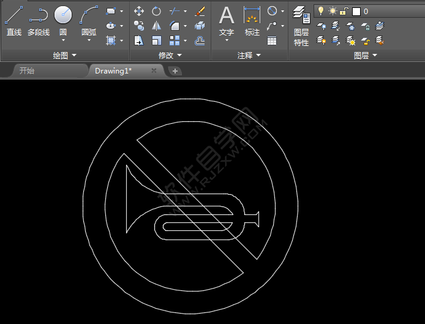425x324 pixels.
Task: Expand the Draw (绘图) panel
Action: (64, 55)
